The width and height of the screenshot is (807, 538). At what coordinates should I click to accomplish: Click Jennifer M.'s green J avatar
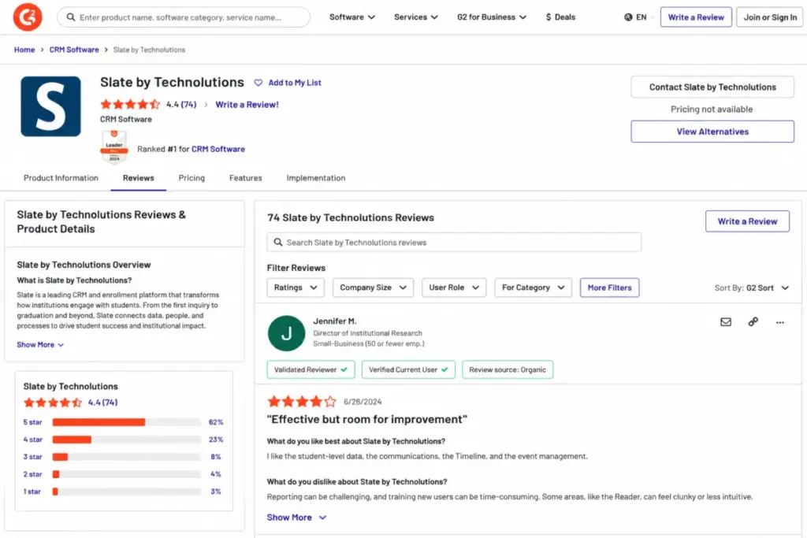point(287,333)
